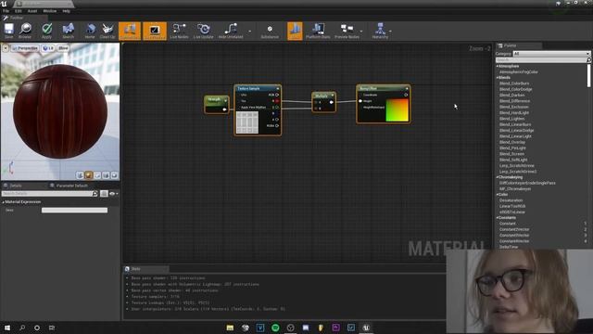This screenshot has width=593, height=334.
Task: Collapse the Constants palette category
Action: point(498,218)
